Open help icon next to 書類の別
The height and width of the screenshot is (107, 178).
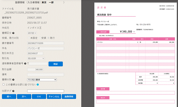(x=13, y=80)
